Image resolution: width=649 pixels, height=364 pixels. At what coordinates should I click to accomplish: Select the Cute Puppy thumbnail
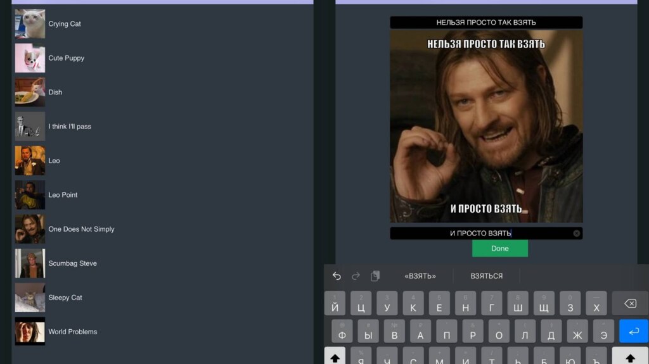tap(30, 58)
